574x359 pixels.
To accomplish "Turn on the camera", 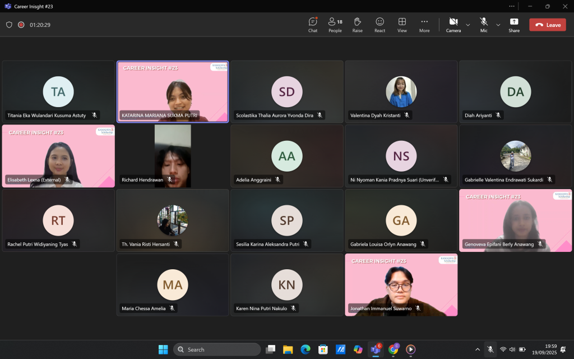I will tap(453, 25).
